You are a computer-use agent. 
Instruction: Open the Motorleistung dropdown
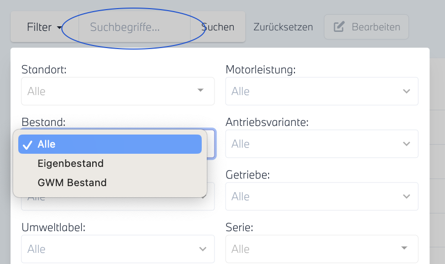point(321,91)
